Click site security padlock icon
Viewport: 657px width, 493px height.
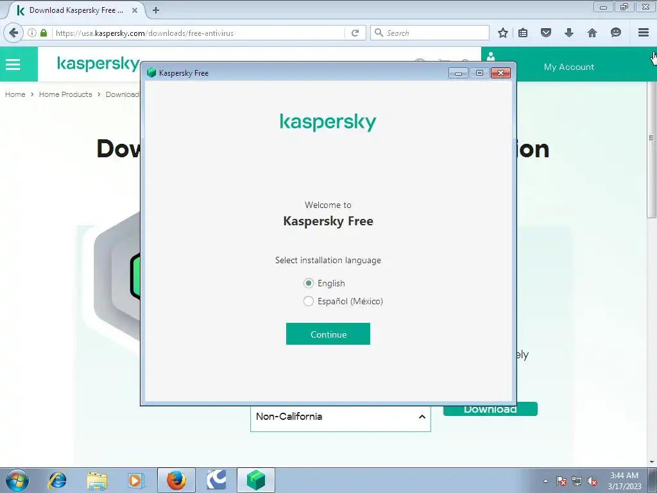pyautogui.click(x=44, y=33)
